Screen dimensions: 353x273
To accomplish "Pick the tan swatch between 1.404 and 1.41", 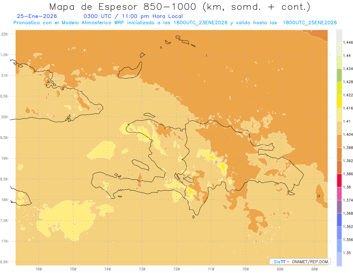I will tap(339, 128).
